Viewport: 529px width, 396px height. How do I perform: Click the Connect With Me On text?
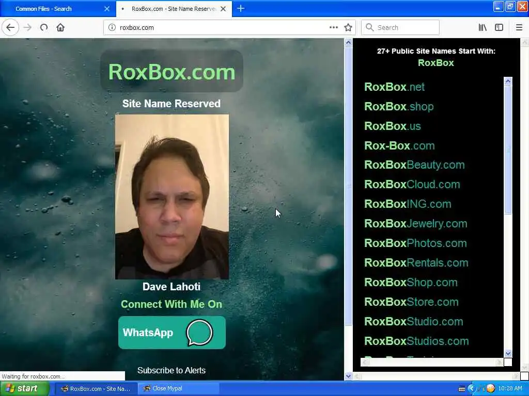tap(172, 304)
